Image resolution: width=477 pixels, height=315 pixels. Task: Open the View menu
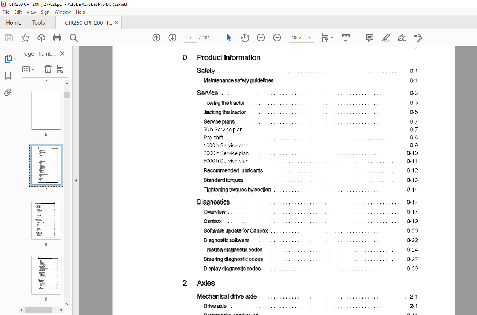point(31,12)
